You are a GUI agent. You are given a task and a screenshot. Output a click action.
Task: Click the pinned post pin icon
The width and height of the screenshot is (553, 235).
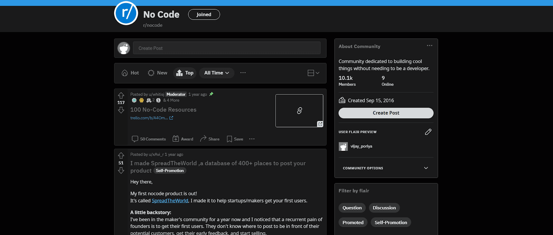click(x=212, y=94)
